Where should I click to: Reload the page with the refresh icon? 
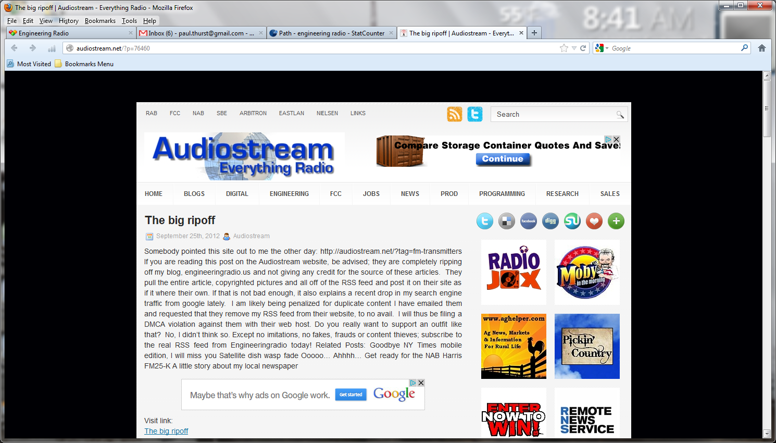(583, 48)
